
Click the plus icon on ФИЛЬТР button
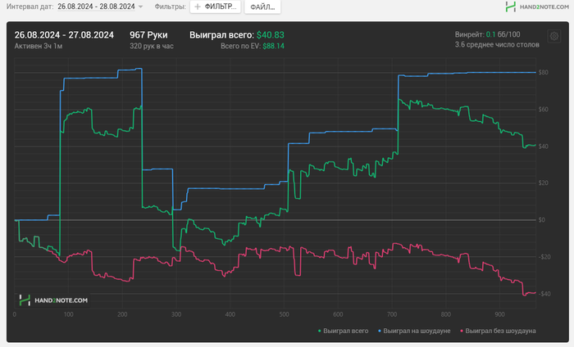pos(198,7)
